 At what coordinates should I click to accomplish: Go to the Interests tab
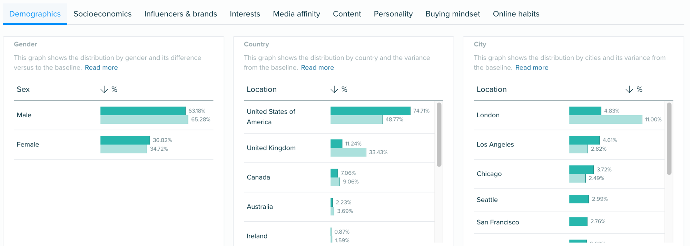(245, 14)
